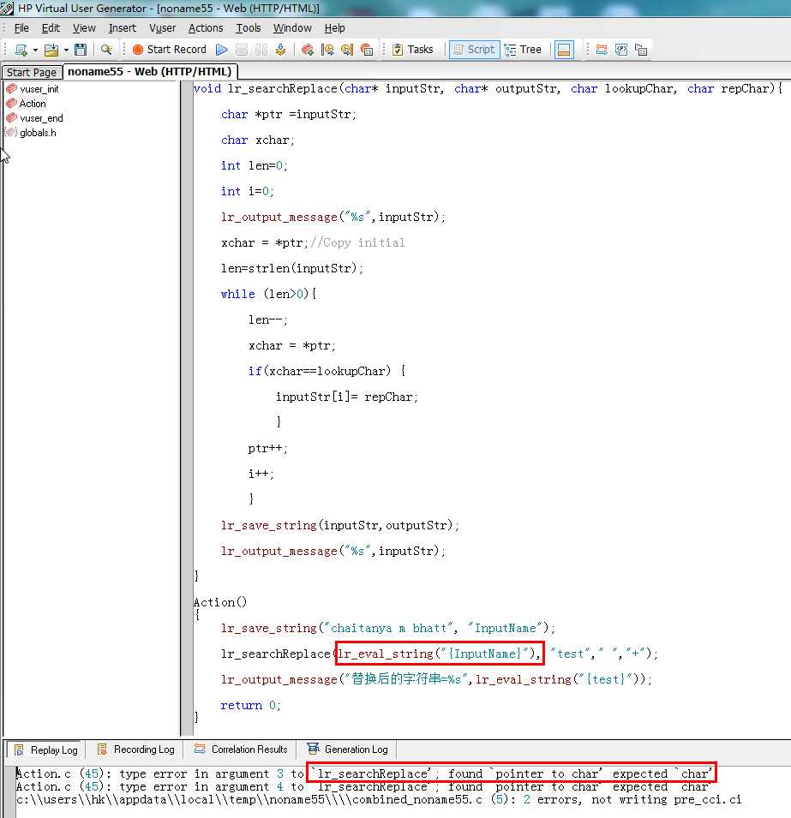Click the Generation Log tab icon
This screenshot has height=818, width=791.
pos(313,749)
